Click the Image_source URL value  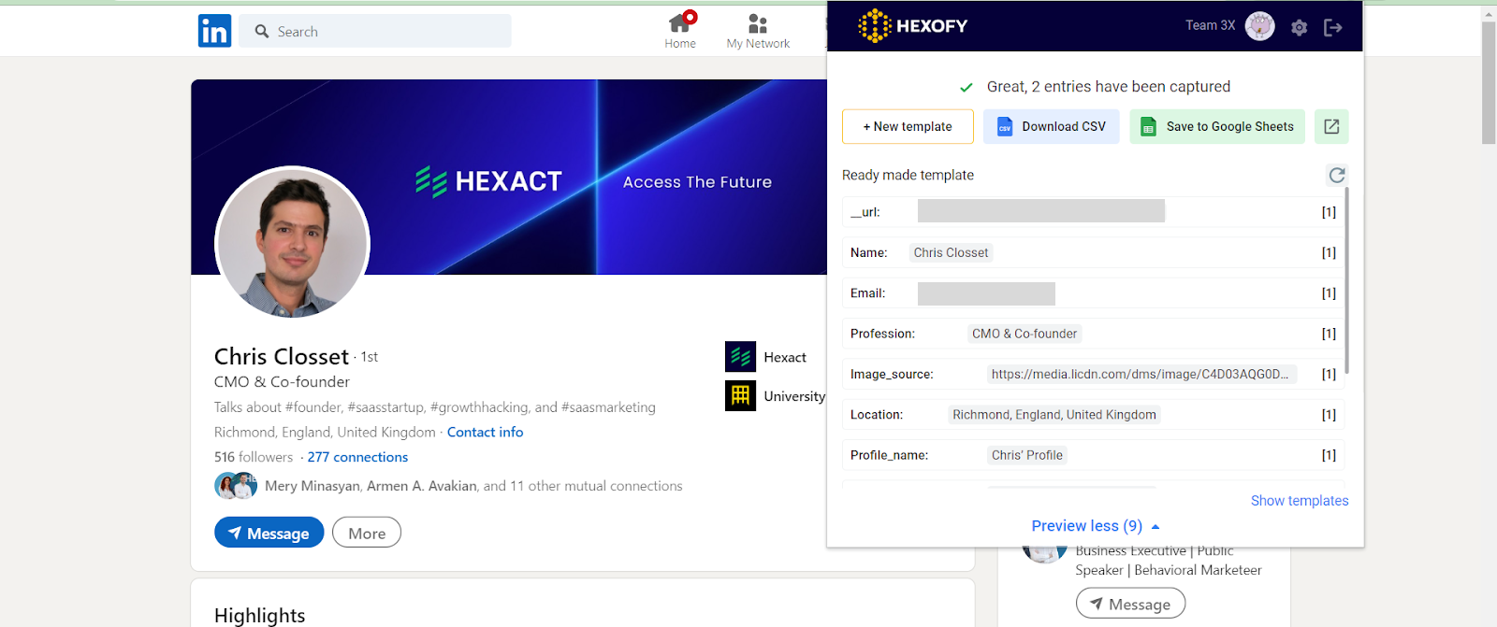(1141, 374)
